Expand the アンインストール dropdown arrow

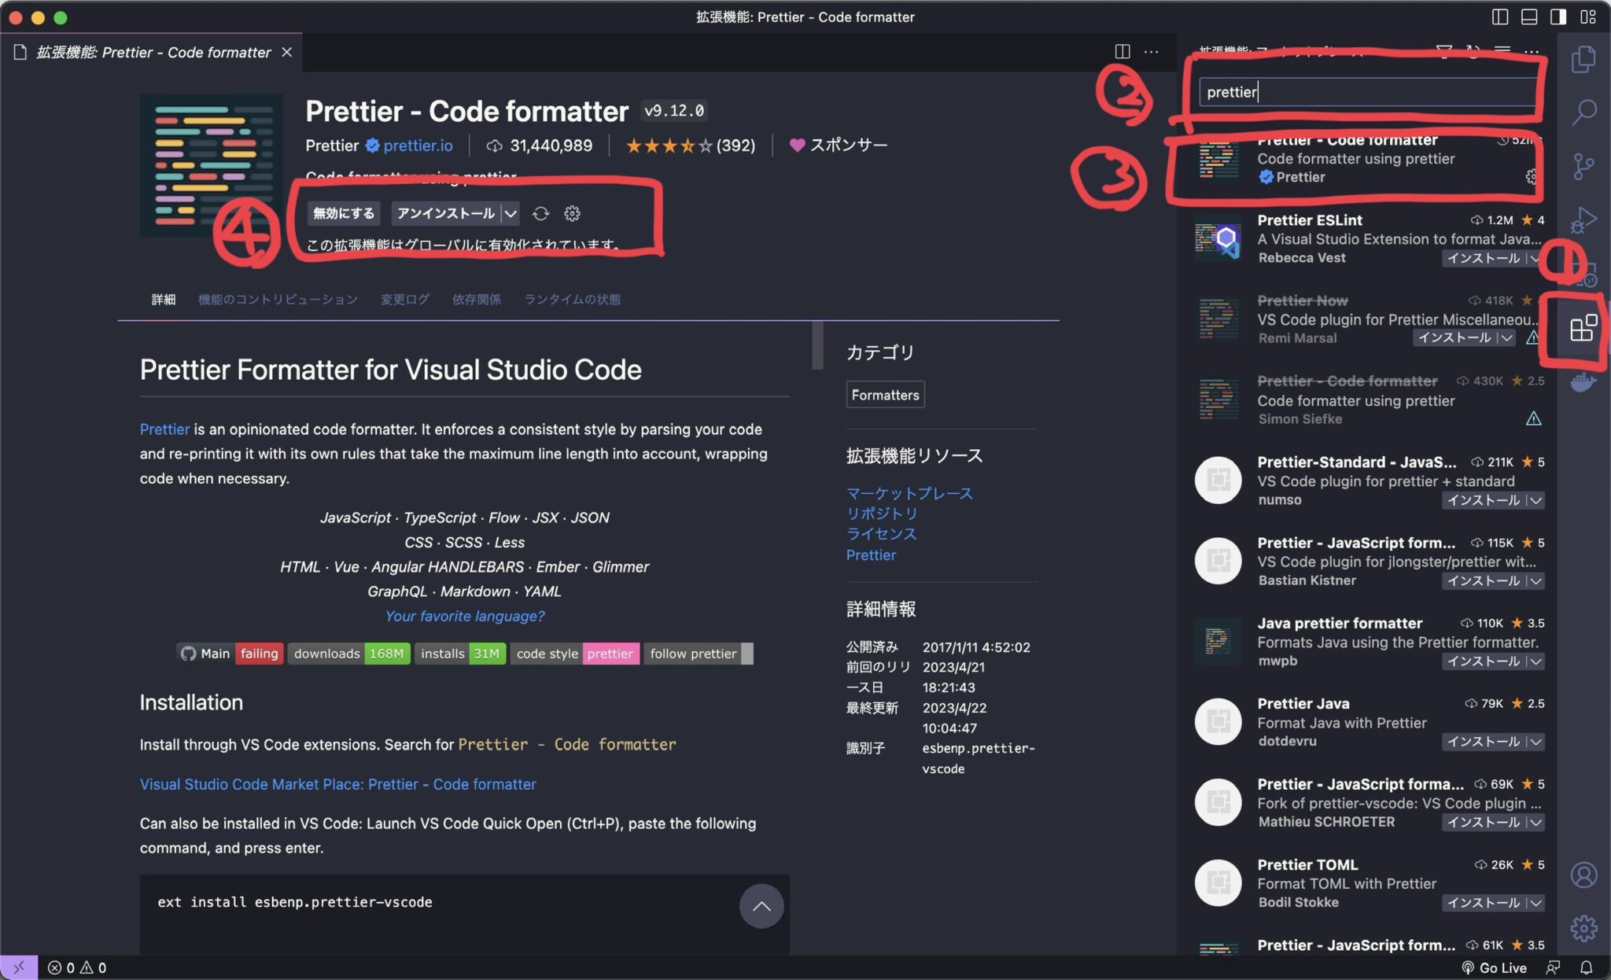click(x=511, y=213)
